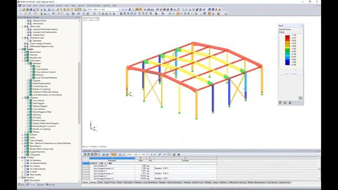Collapse the Generated Loads tree node

(22, 37)
